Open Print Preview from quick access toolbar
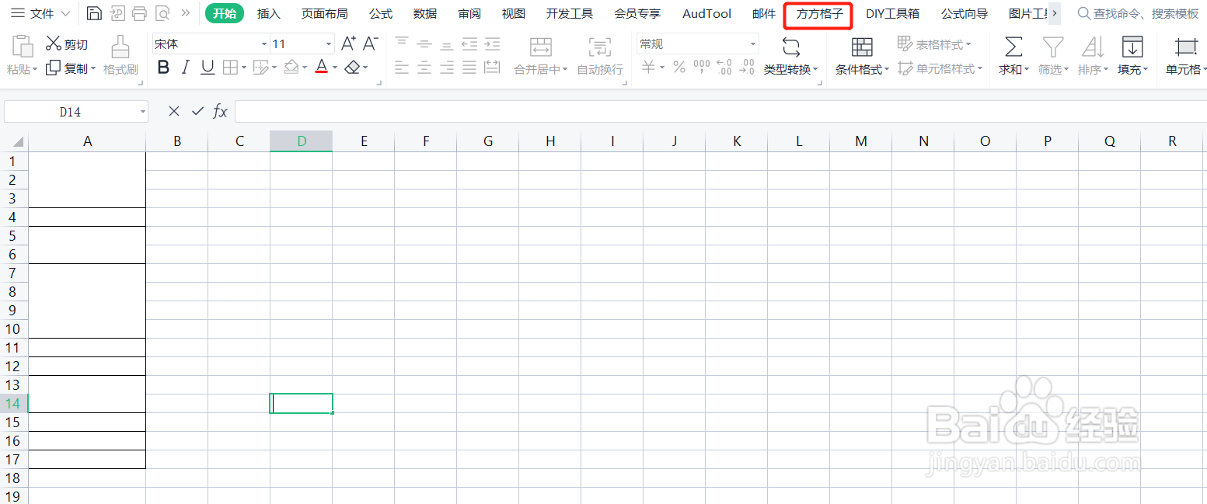The height and width of the screenshot is (504, 1207). tap(162, 13)
